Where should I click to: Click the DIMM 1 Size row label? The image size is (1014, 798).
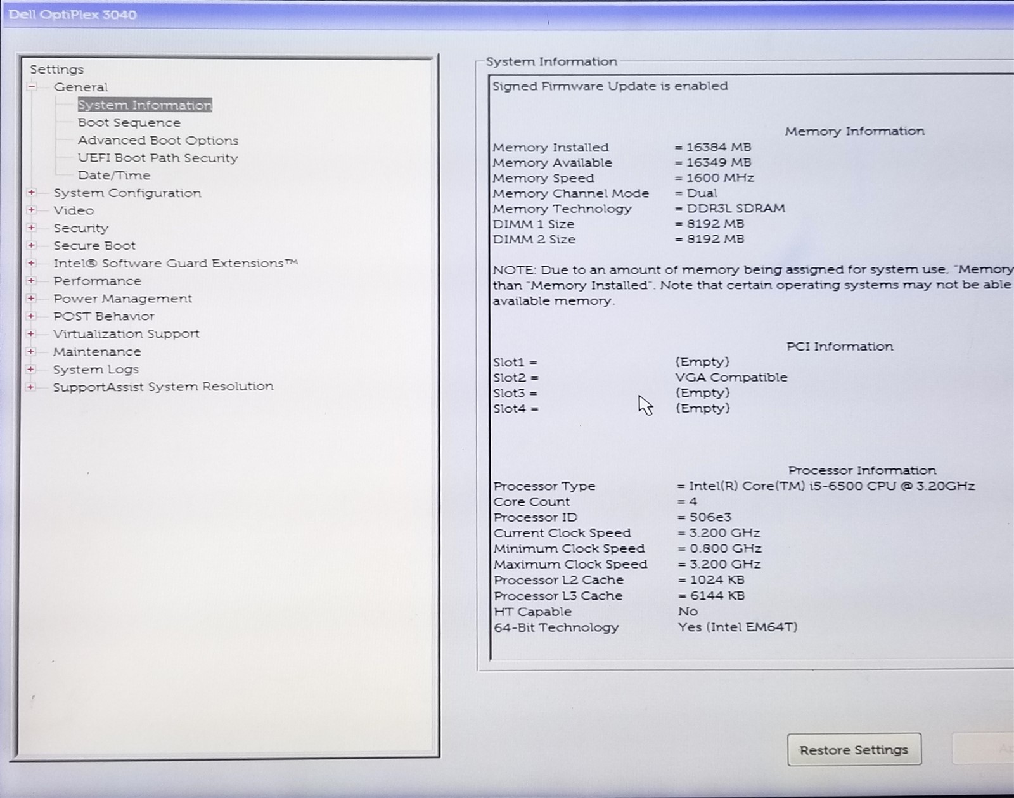point(534,224)
